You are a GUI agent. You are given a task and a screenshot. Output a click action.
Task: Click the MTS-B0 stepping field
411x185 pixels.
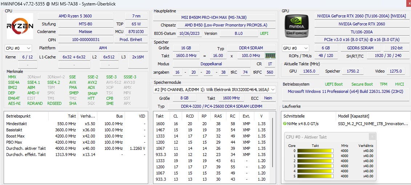pyautogui.click(x=85, y=24)
